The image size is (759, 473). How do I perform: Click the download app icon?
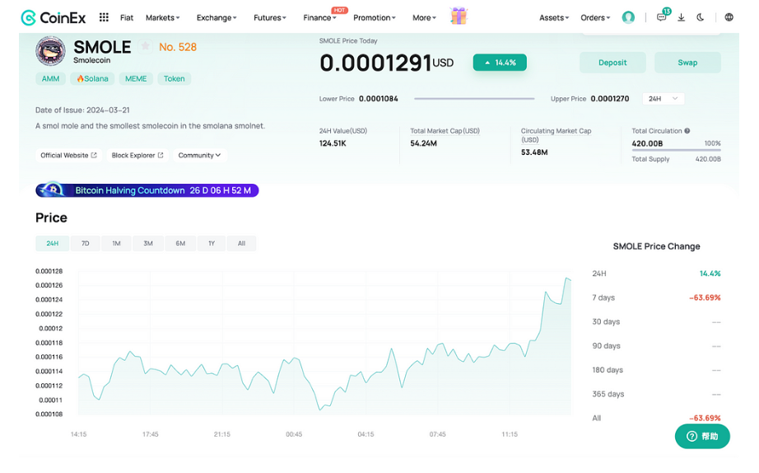coord(681,17)
